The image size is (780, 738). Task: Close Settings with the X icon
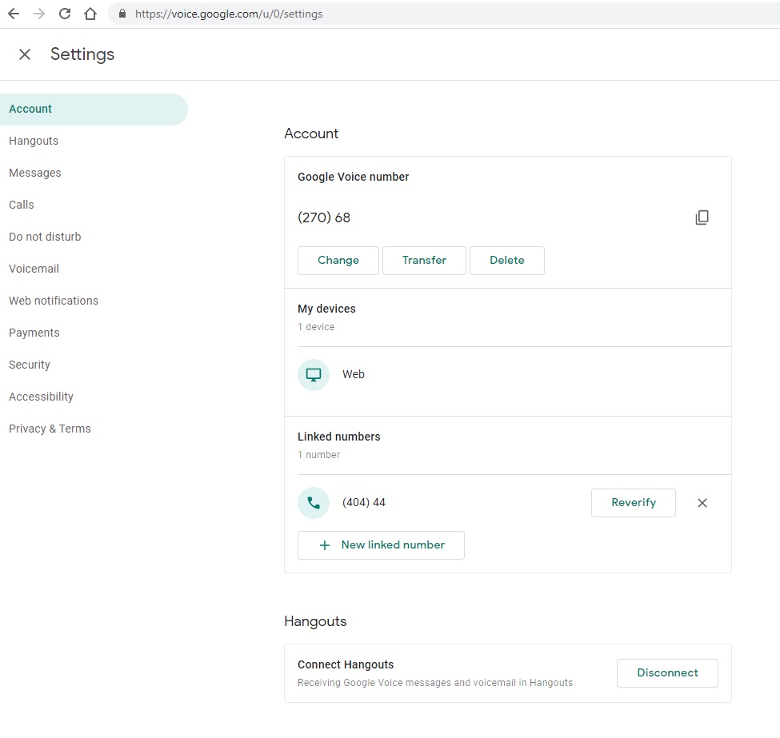coord(25,54)
